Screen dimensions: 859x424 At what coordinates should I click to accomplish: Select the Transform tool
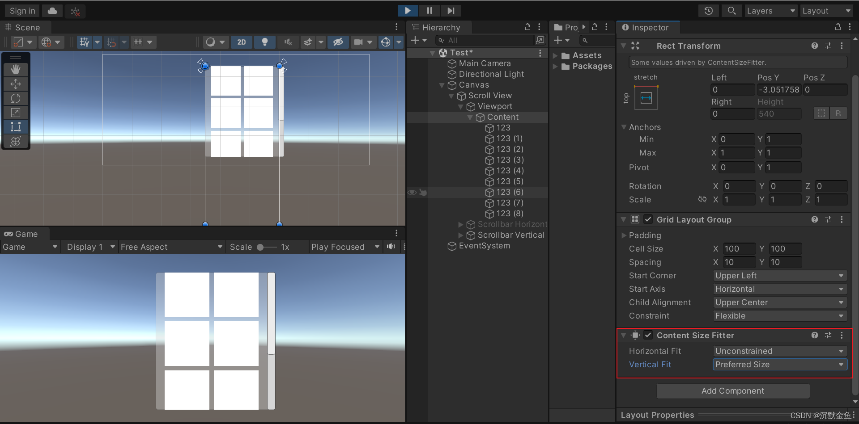pyautogui.click(x=16, y=141)
